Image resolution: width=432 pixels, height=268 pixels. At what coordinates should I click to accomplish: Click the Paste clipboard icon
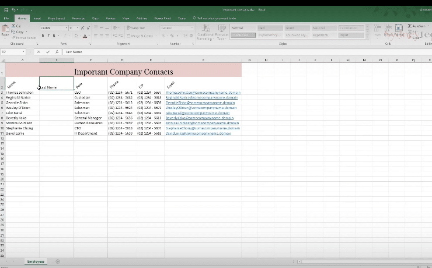pos(5,29)
